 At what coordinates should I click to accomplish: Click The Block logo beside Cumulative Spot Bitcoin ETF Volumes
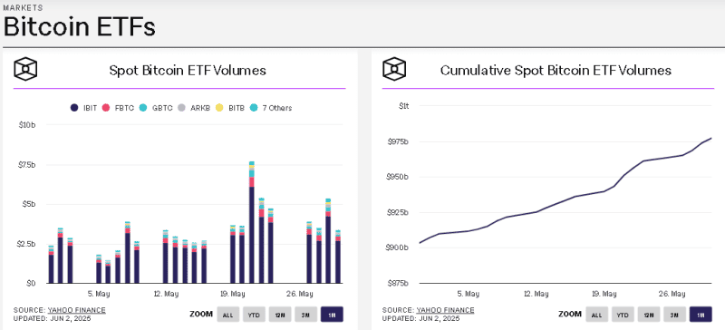click(394, 70)
